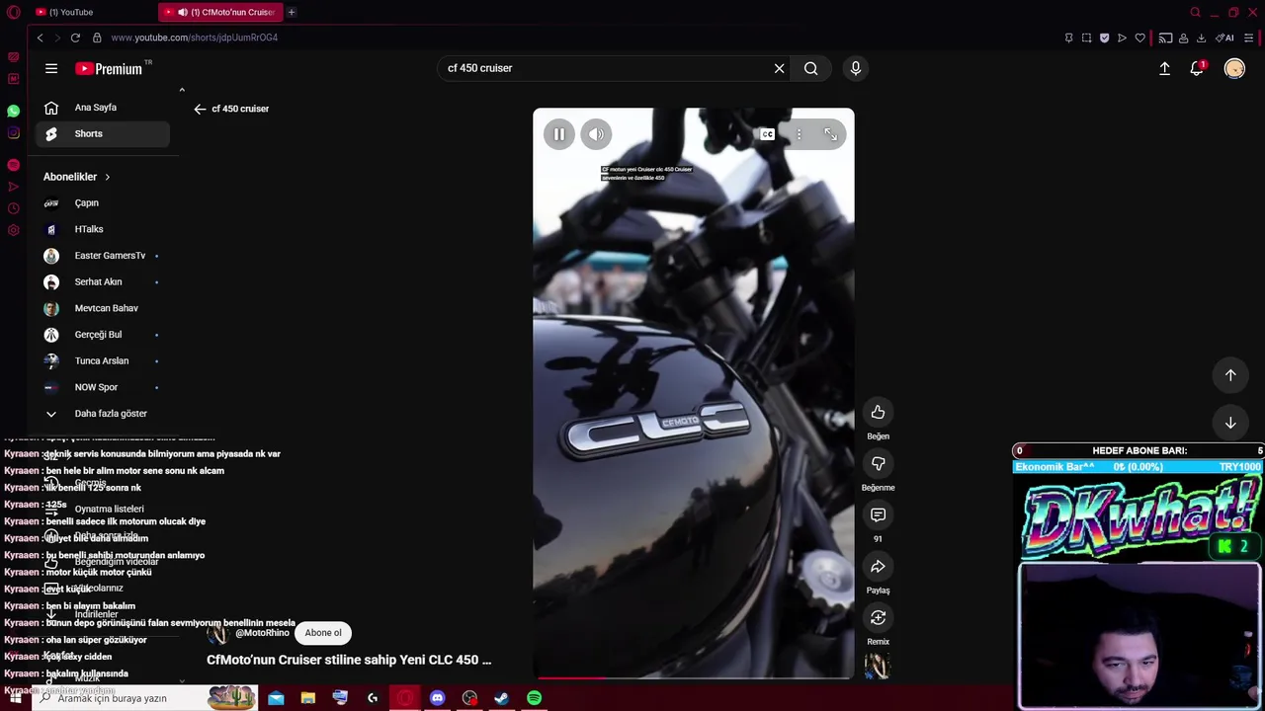1265x711 pixels.
Task: Expand the Abonelikler section arrow
Action: click(x=107, y=177)
